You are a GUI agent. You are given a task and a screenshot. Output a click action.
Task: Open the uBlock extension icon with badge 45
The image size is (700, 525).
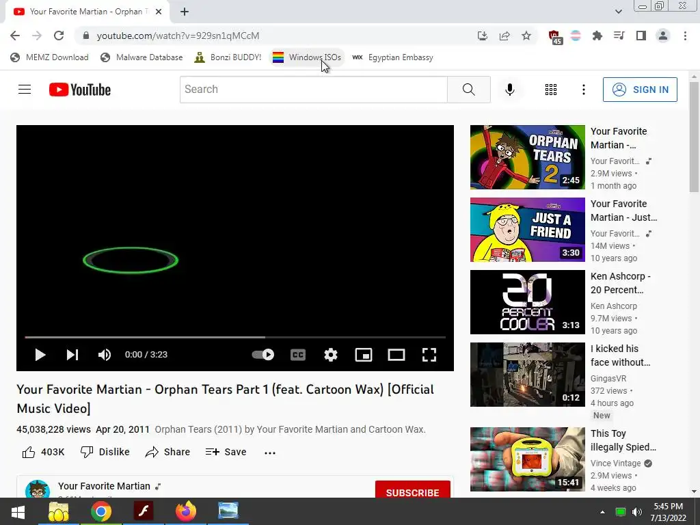pyautogui.click(x=554, y=37)
